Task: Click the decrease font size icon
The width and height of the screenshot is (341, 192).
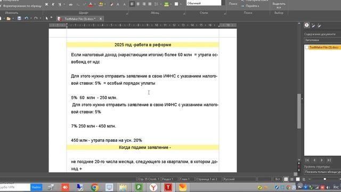Action: pos(124,4)
